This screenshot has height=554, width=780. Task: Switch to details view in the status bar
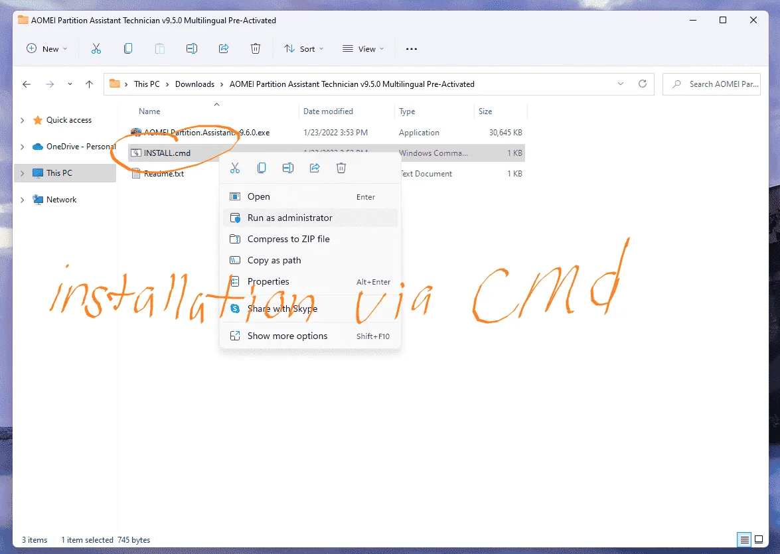pos(745,539)
